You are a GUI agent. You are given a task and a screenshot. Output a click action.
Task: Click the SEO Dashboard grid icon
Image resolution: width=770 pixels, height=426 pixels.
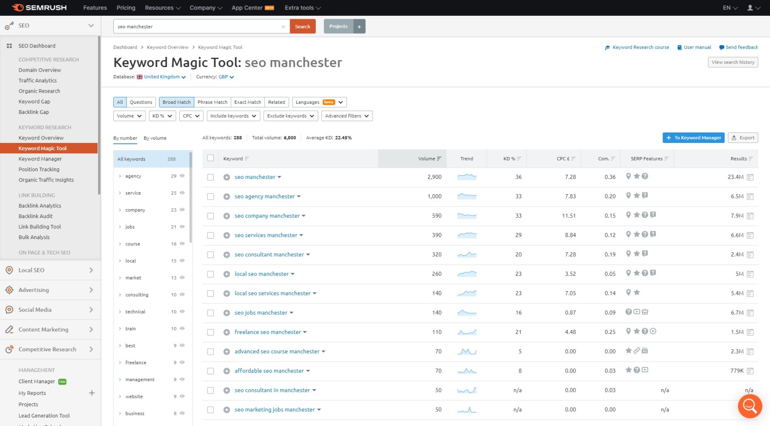(x=9, y=46)
